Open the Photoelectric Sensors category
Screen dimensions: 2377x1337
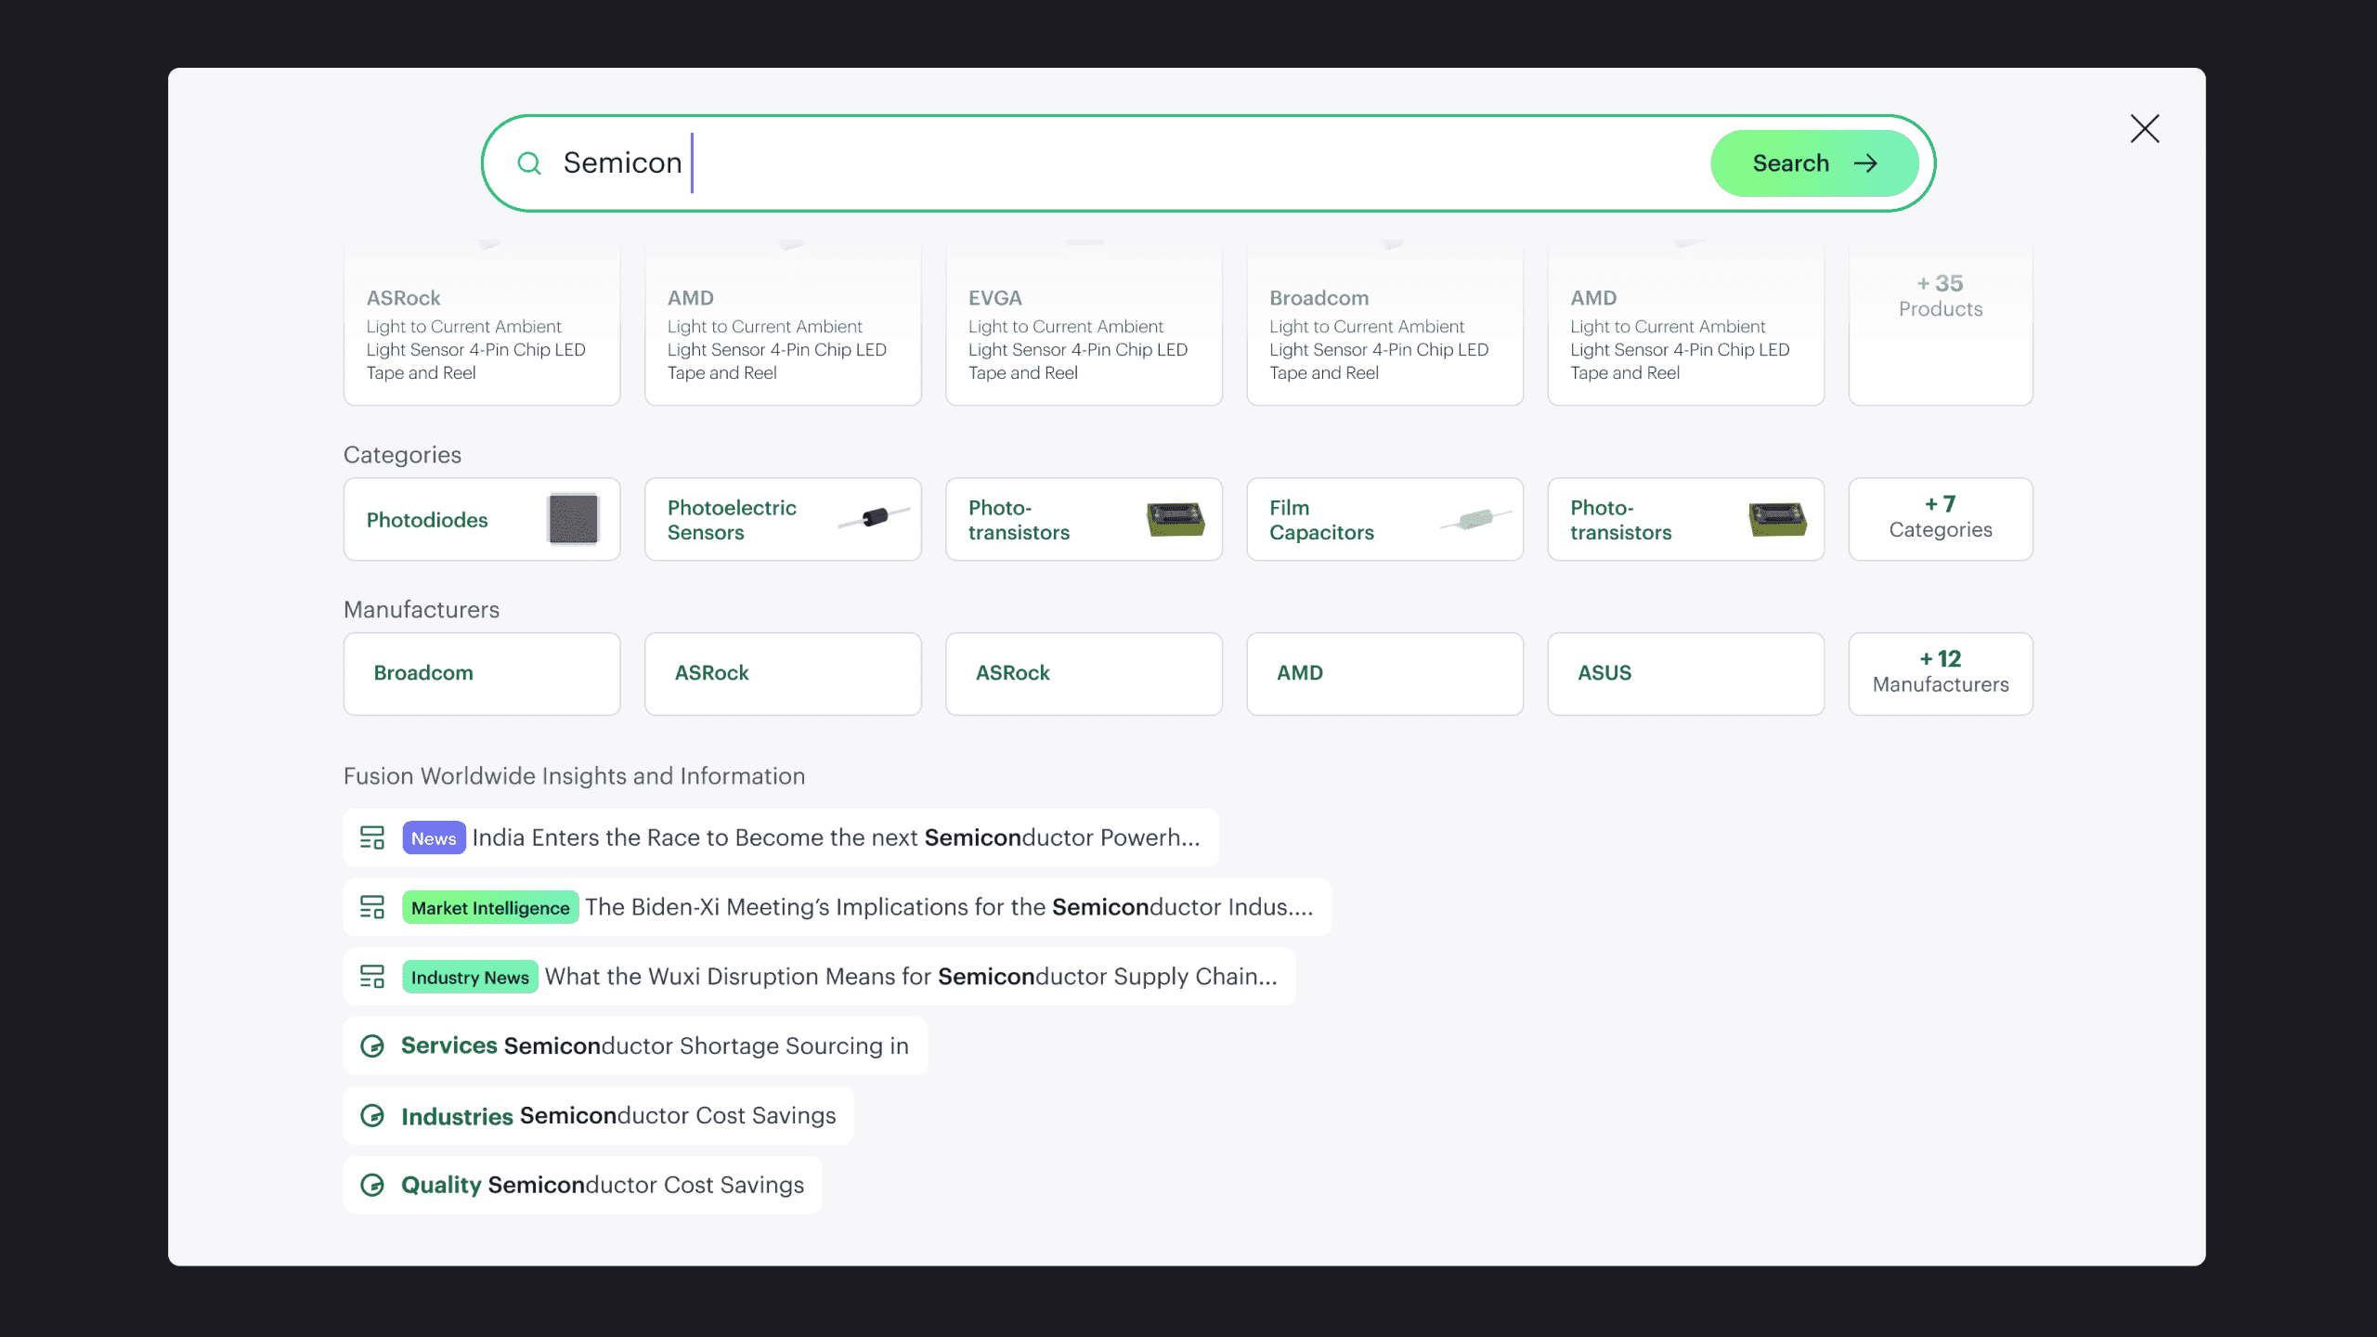click(x=782, y=519)
